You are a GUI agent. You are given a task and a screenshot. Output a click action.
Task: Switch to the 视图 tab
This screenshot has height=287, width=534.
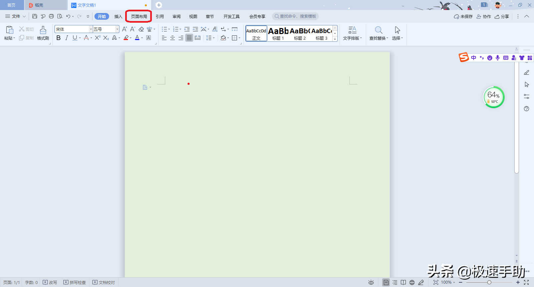pyautogui.click(x=193, y=16)
